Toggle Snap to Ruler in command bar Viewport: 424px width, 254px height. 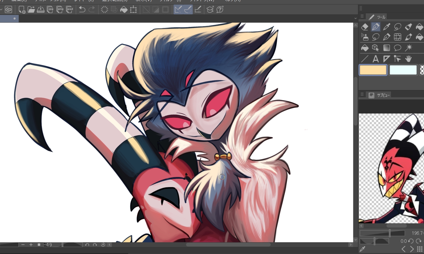click(178, 10)
